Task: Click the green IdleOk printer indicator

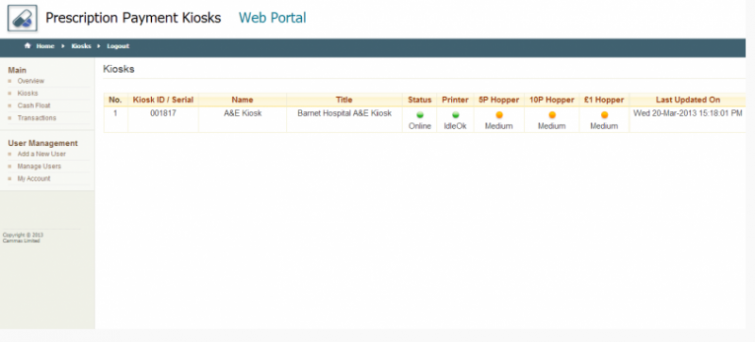Action: pos(456,115)
